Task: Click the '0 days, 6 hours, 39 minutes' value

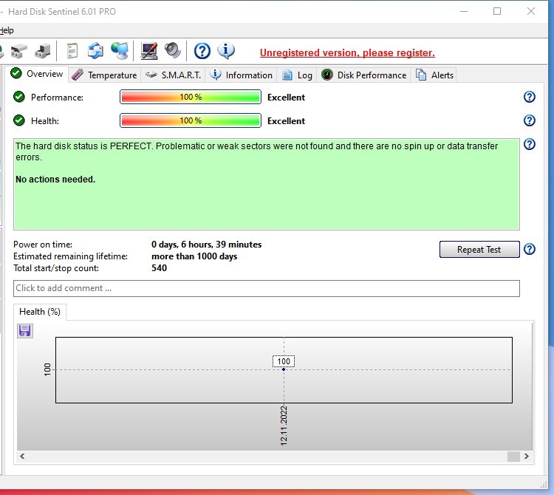Action: (x=207, y=245)
